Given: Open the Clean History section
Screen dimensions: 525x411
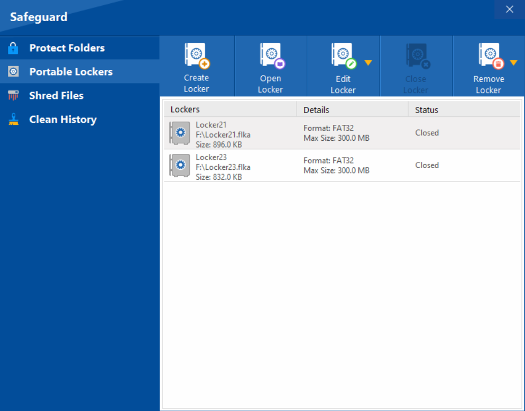Looking at the screenshot, I should pos(80,119).
